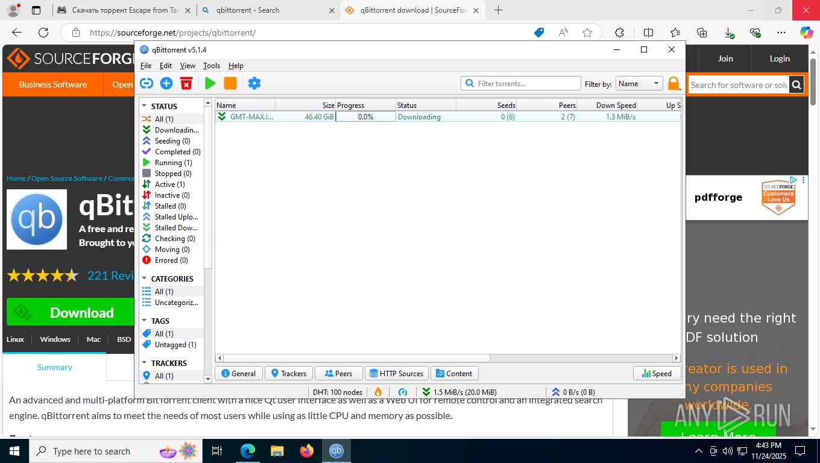The width and height of the screenshot is (820, 463).
Task: Click the orange lock UI icon
Action: [673, 84]
